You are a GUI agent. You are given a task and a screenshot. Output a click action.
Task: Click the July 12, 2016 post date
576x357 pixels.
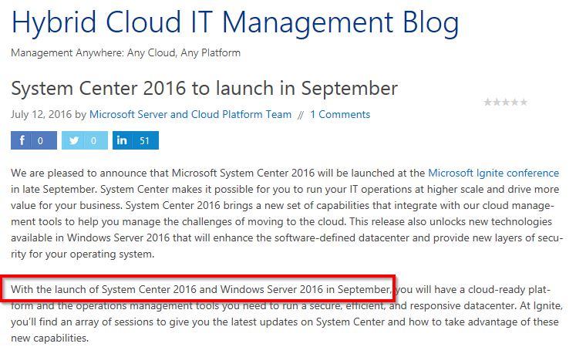pos(41,114)
